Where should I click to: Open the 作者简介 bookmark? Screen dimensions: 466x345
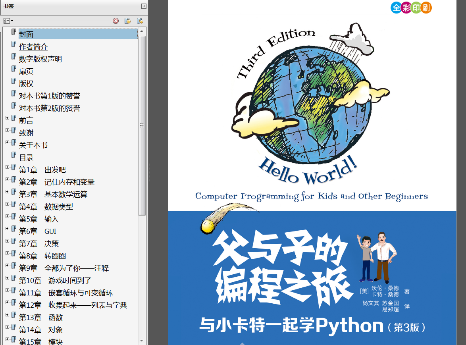click(33, 47)
